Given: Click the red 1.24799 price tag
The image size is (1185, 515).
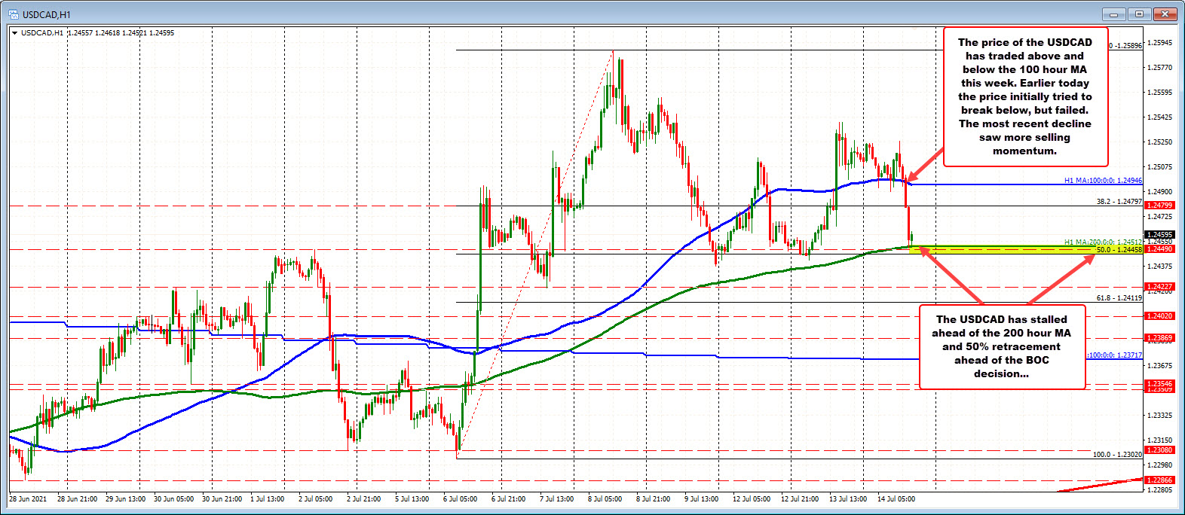Looking at the screenshot, I should [x=1159, y=206].
